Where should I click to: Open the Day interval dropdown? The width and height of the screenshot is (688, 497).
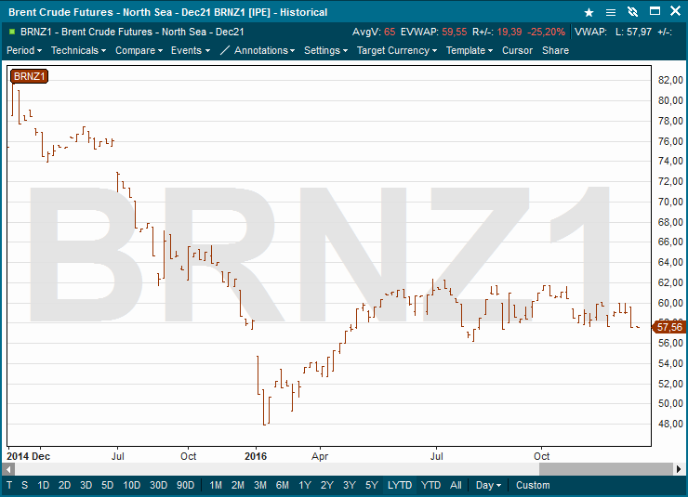(488, 485)
